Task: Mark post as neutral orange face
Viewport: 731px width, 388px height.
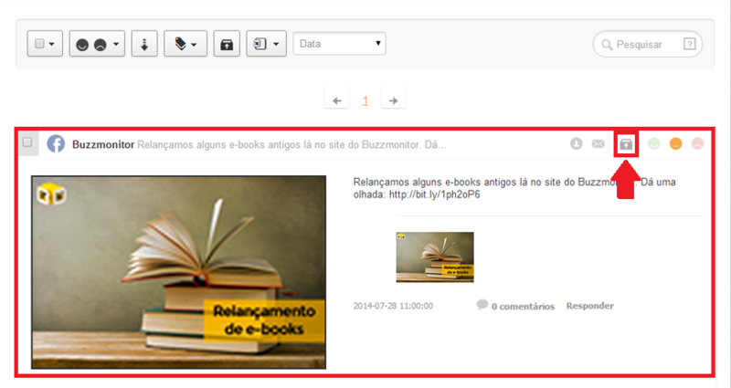Action: [x=676, y=144]
